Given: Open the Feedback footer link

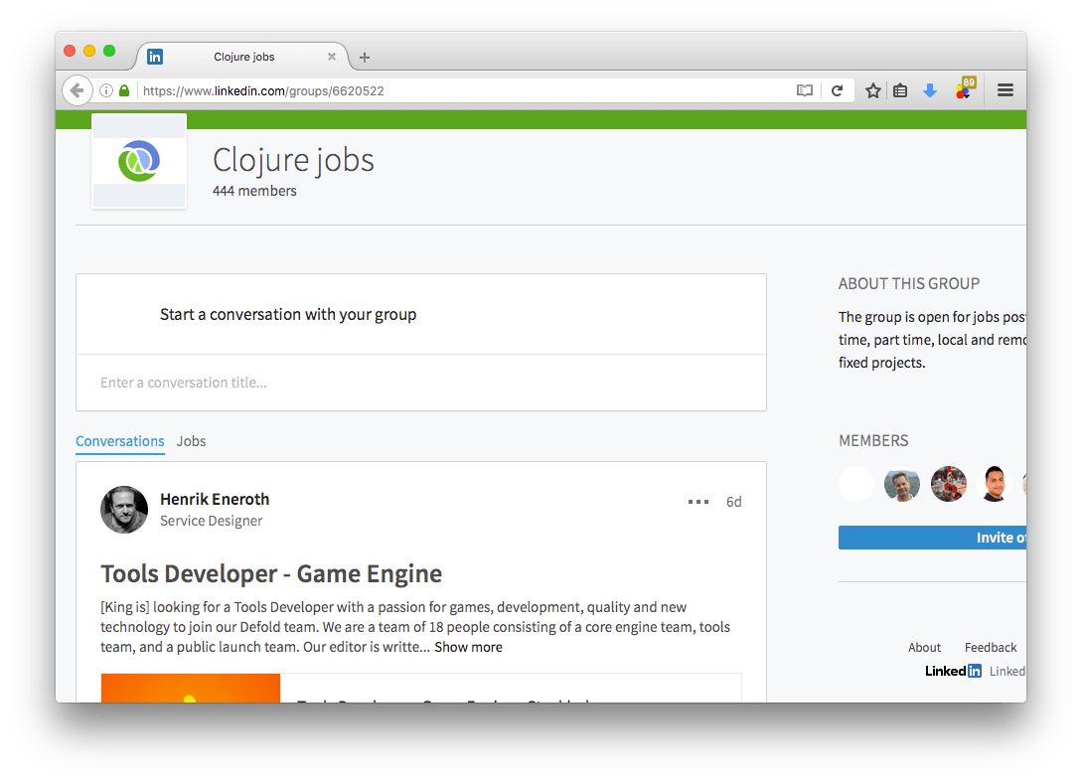Looking at the screenshot, I should point(991,648).
